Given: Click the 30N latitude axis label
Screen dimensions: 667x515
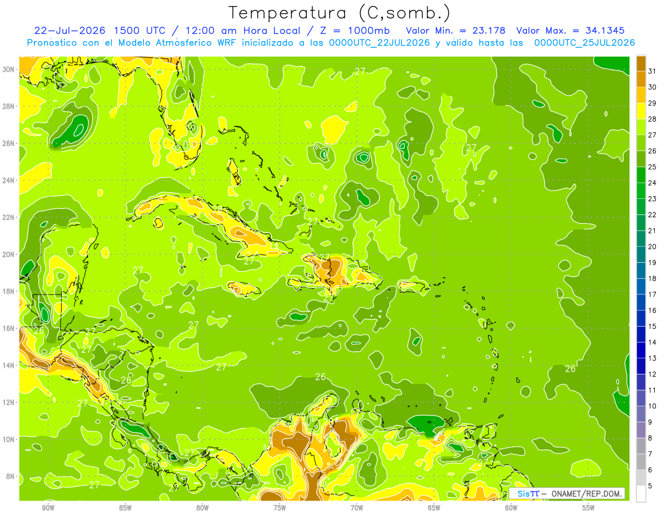Looking at the screenshot, I should click(8, 69).
